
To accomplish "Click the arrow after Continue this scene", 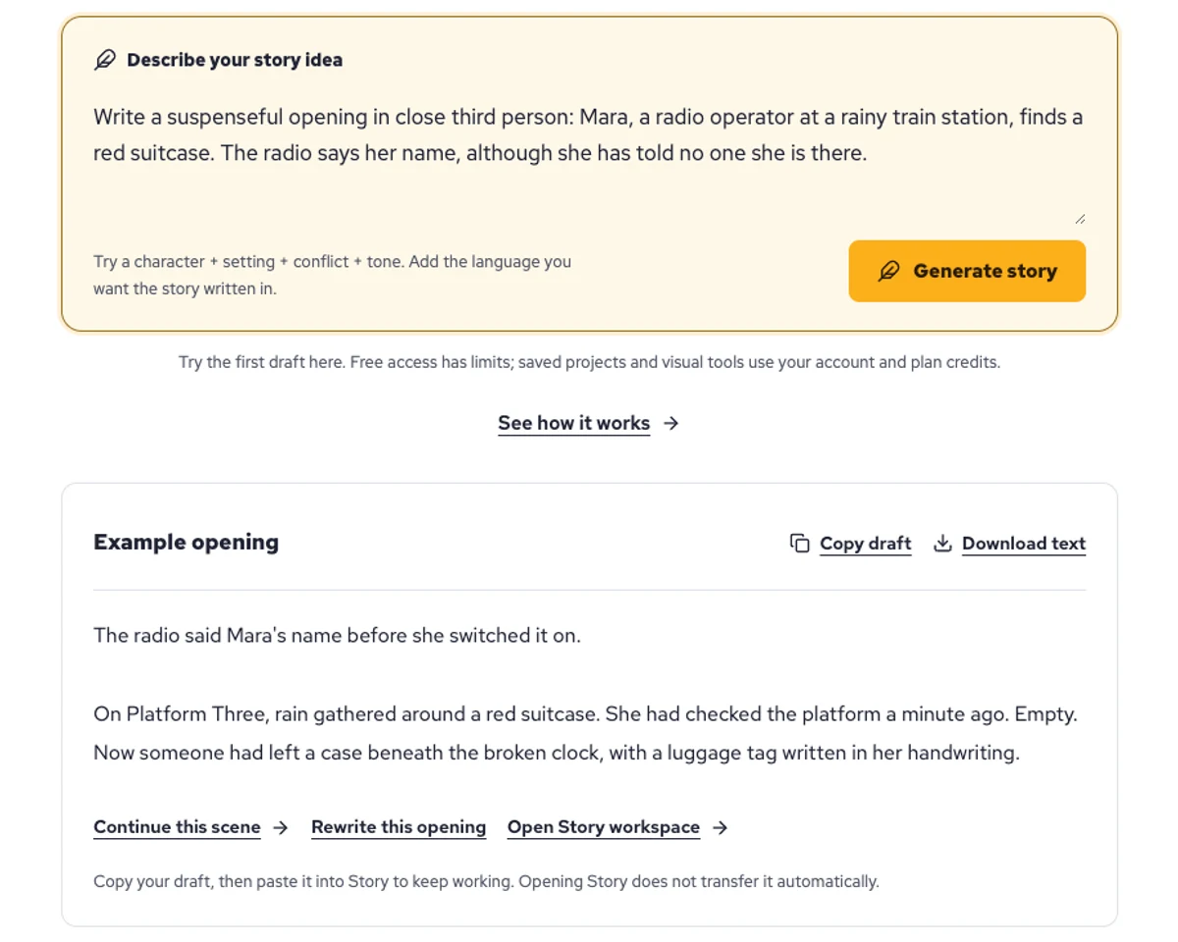I will tap(281, 827).
